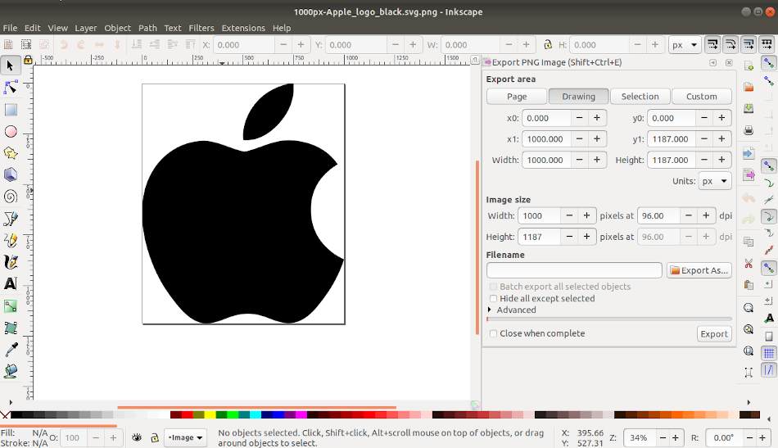The image size is (778, 448).
Task: Select the Calligraphy tool
Action: (x=11, y=262)
